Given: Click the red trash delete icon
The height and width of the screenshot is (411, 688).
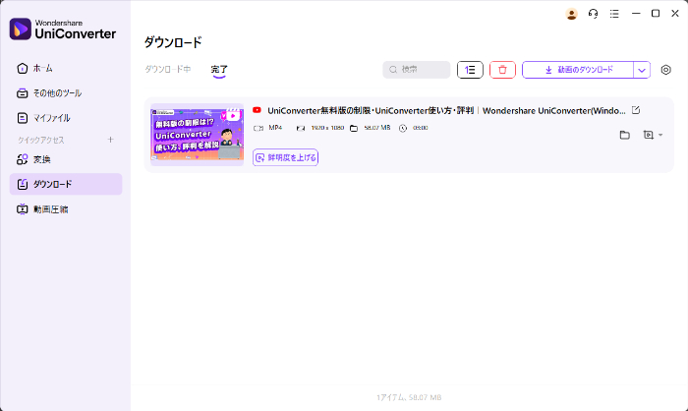Looking at the screenshot, I should coord(502,70).
